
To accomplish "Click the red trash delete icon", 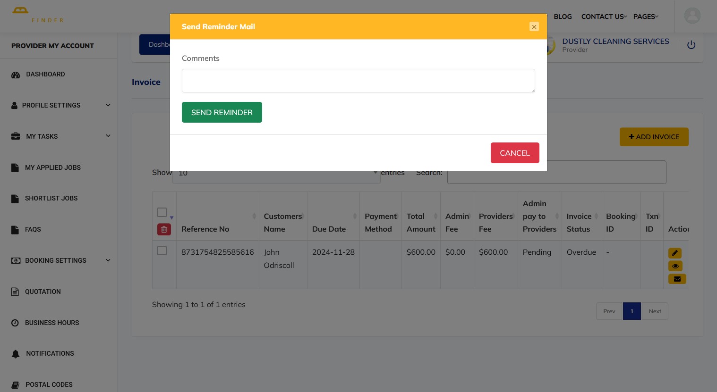I will point(164,230).
